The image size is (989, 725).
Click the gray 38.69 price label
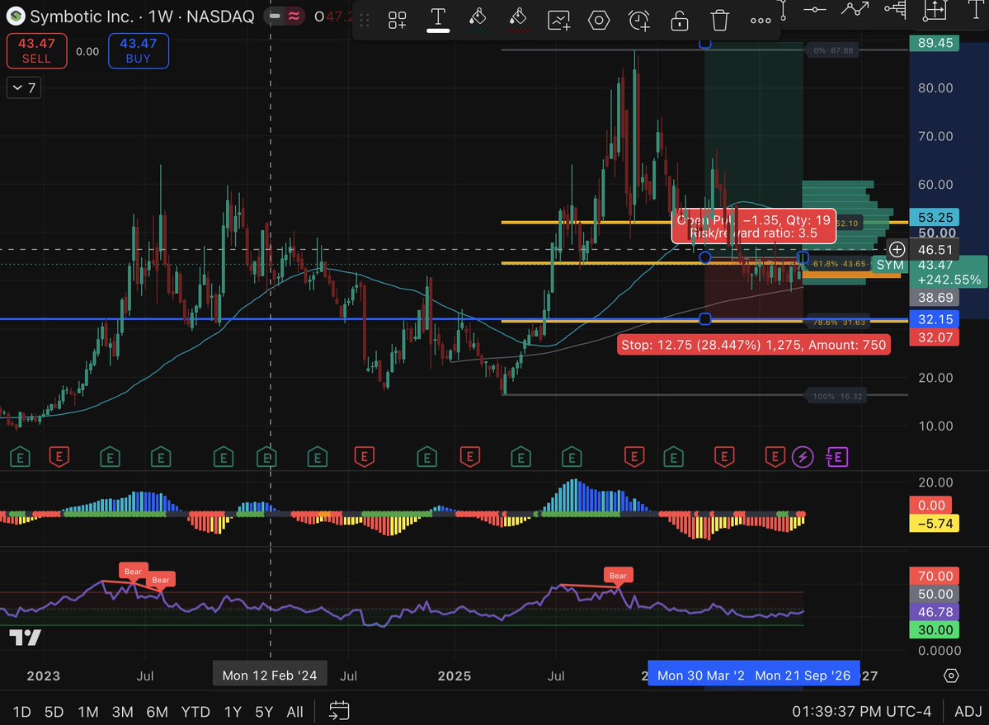[935, 298]
